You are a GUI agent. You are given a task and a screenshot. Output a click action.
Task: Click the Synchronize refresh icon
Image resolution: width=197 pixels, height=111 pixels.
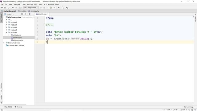pos(9,8)
